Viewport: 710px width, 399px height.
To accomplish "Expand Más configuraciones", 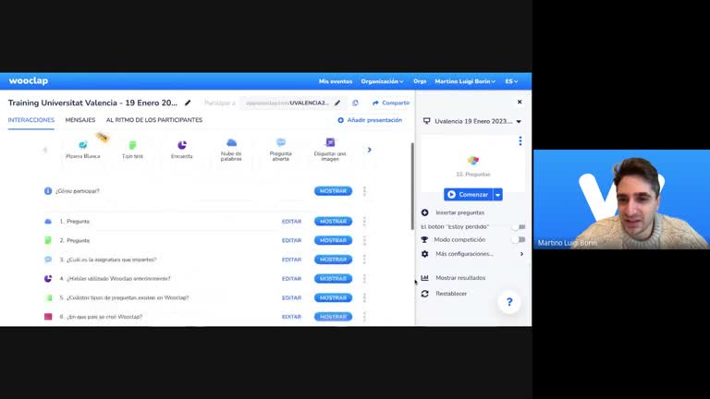I will pyautogui.click(x=472, y=254).
